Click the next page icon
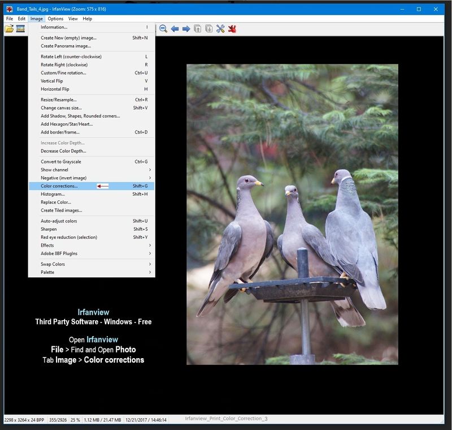 pos(209,29)
